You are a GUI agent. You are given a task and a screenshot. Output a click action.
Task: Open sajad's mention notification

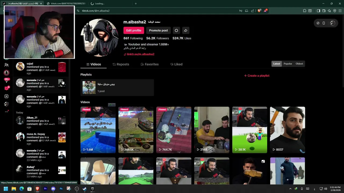tap(41, 68)
